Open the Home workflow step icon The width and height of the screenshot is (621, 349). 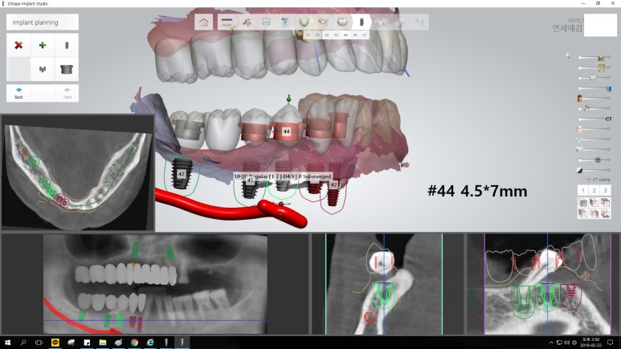pos(204,22)
